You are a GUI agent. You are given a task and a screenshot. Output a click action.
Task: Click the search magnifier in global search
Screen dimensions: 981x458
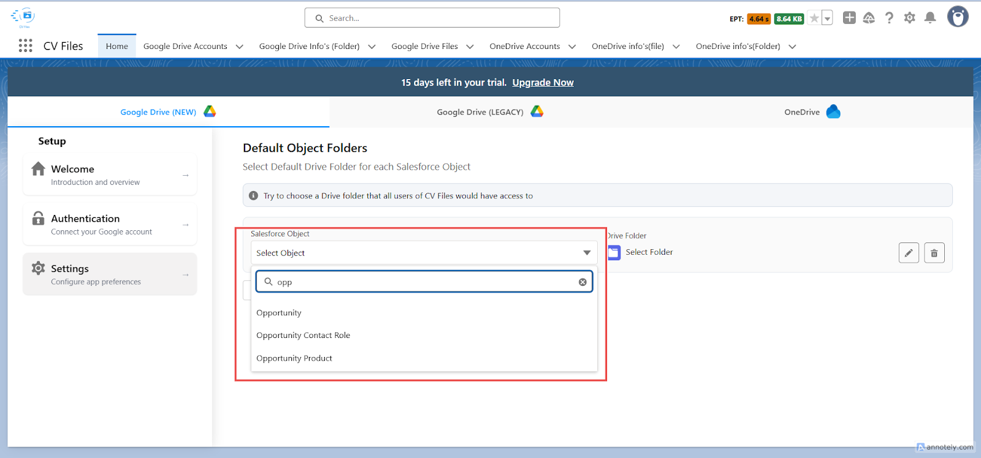(x=319, y=18)
